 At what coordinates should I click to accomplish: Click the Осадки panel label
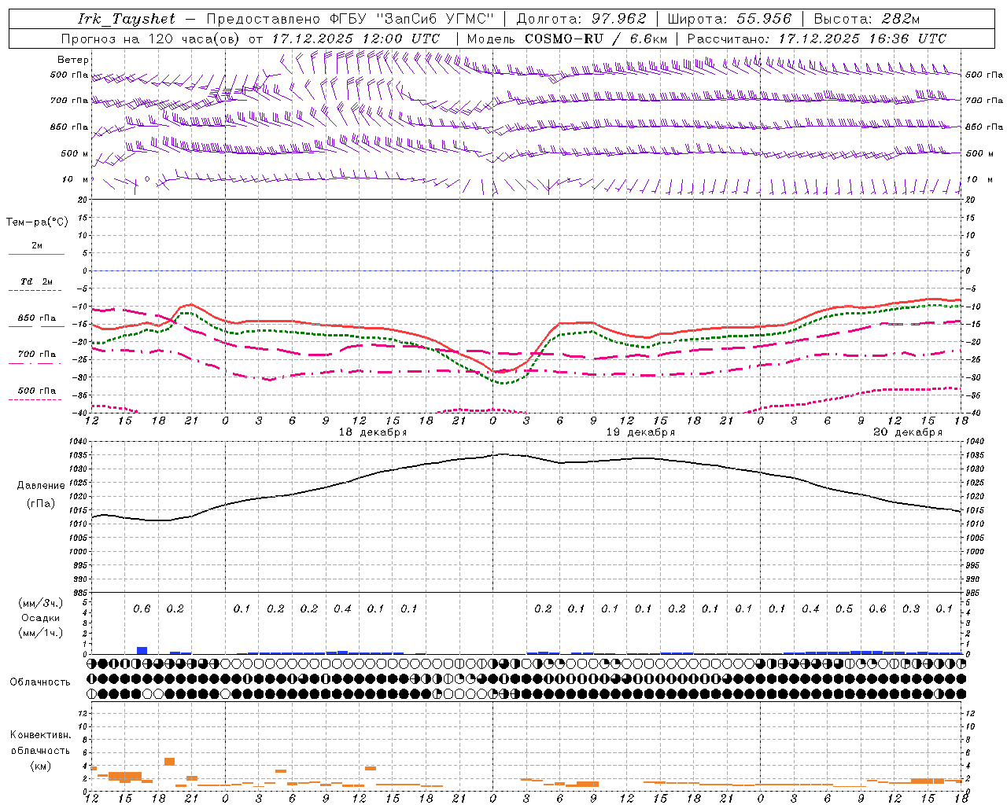[x=42, y=618]
